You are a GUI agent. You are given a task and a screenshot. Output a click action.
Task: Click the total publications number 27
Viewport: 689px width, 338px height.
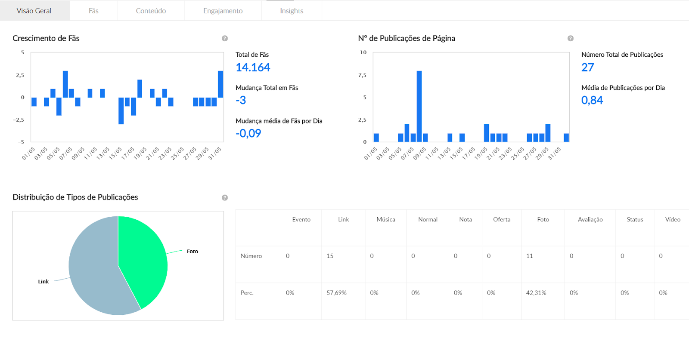click(x=587, y=68)
